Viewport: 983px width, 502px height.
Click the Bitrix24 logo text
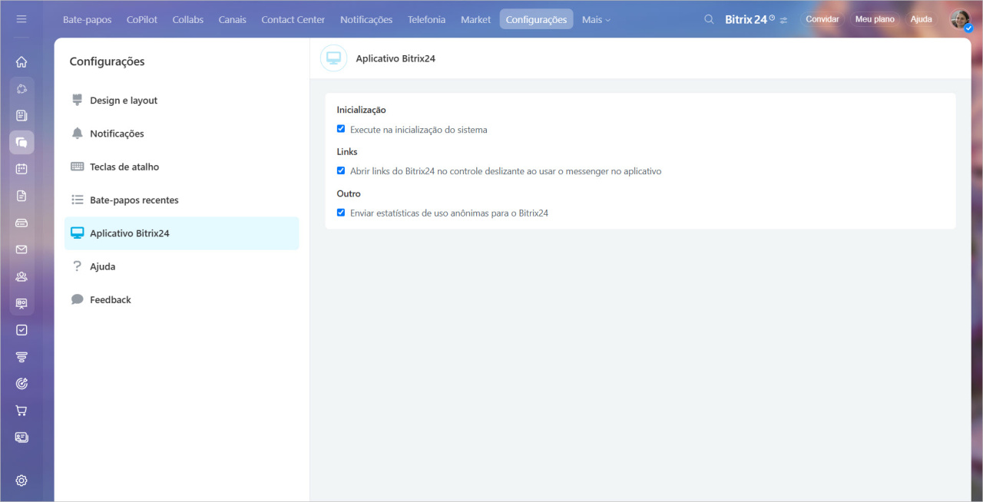746,20
